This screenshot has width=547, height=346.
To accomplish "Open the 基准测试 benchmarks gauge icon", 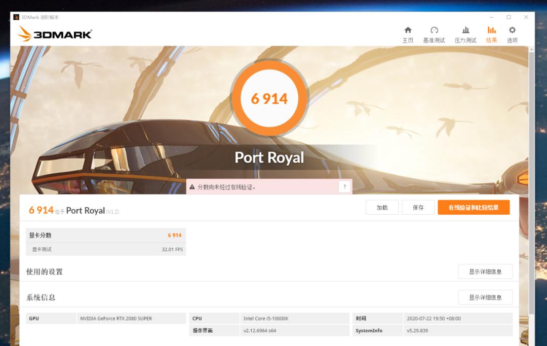I will click(x=434, y=30).
